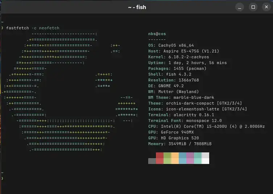Click the Kernel version line
This screenshot has width=273, height=194.
pos(178,57)
